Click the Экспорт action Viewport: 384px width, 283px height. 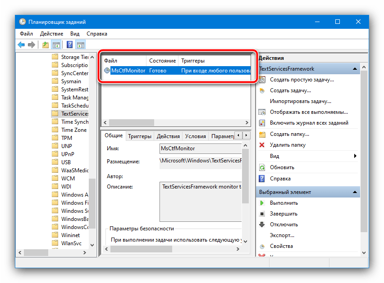(282, 235)
